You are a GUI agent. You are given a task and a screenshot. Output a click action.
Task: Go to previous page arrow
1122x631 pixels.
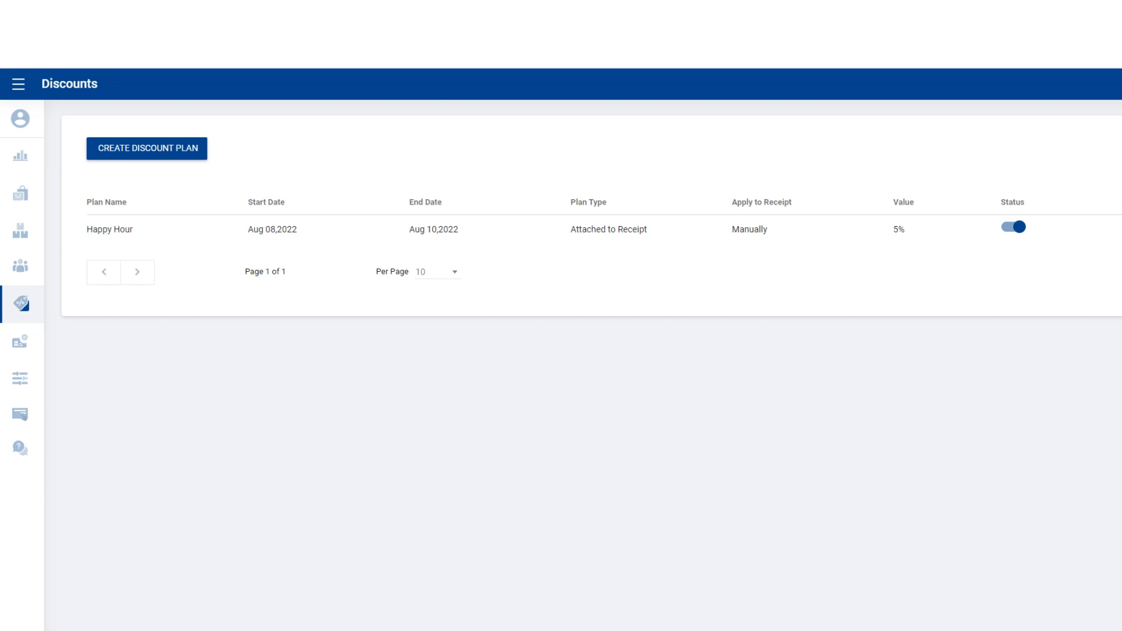click(x=104, y=272)
